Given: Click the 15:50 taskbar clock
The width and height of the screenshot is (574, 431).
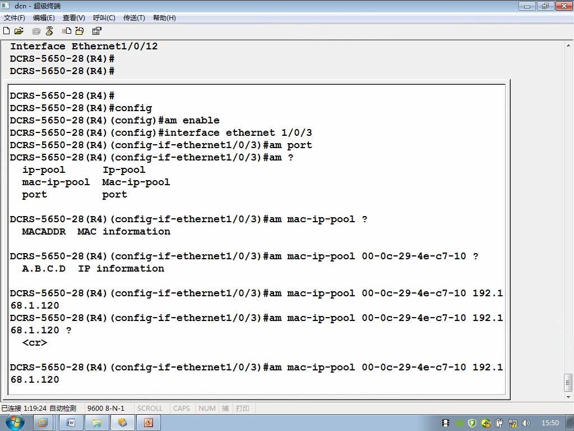Looking at the screenshot, I should pos(550,423).
